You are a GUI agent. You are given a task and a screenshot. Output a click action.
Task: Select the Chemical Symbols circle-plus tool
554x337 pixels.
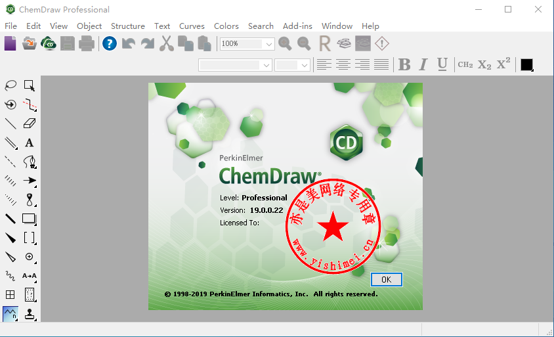click(30, 257)
